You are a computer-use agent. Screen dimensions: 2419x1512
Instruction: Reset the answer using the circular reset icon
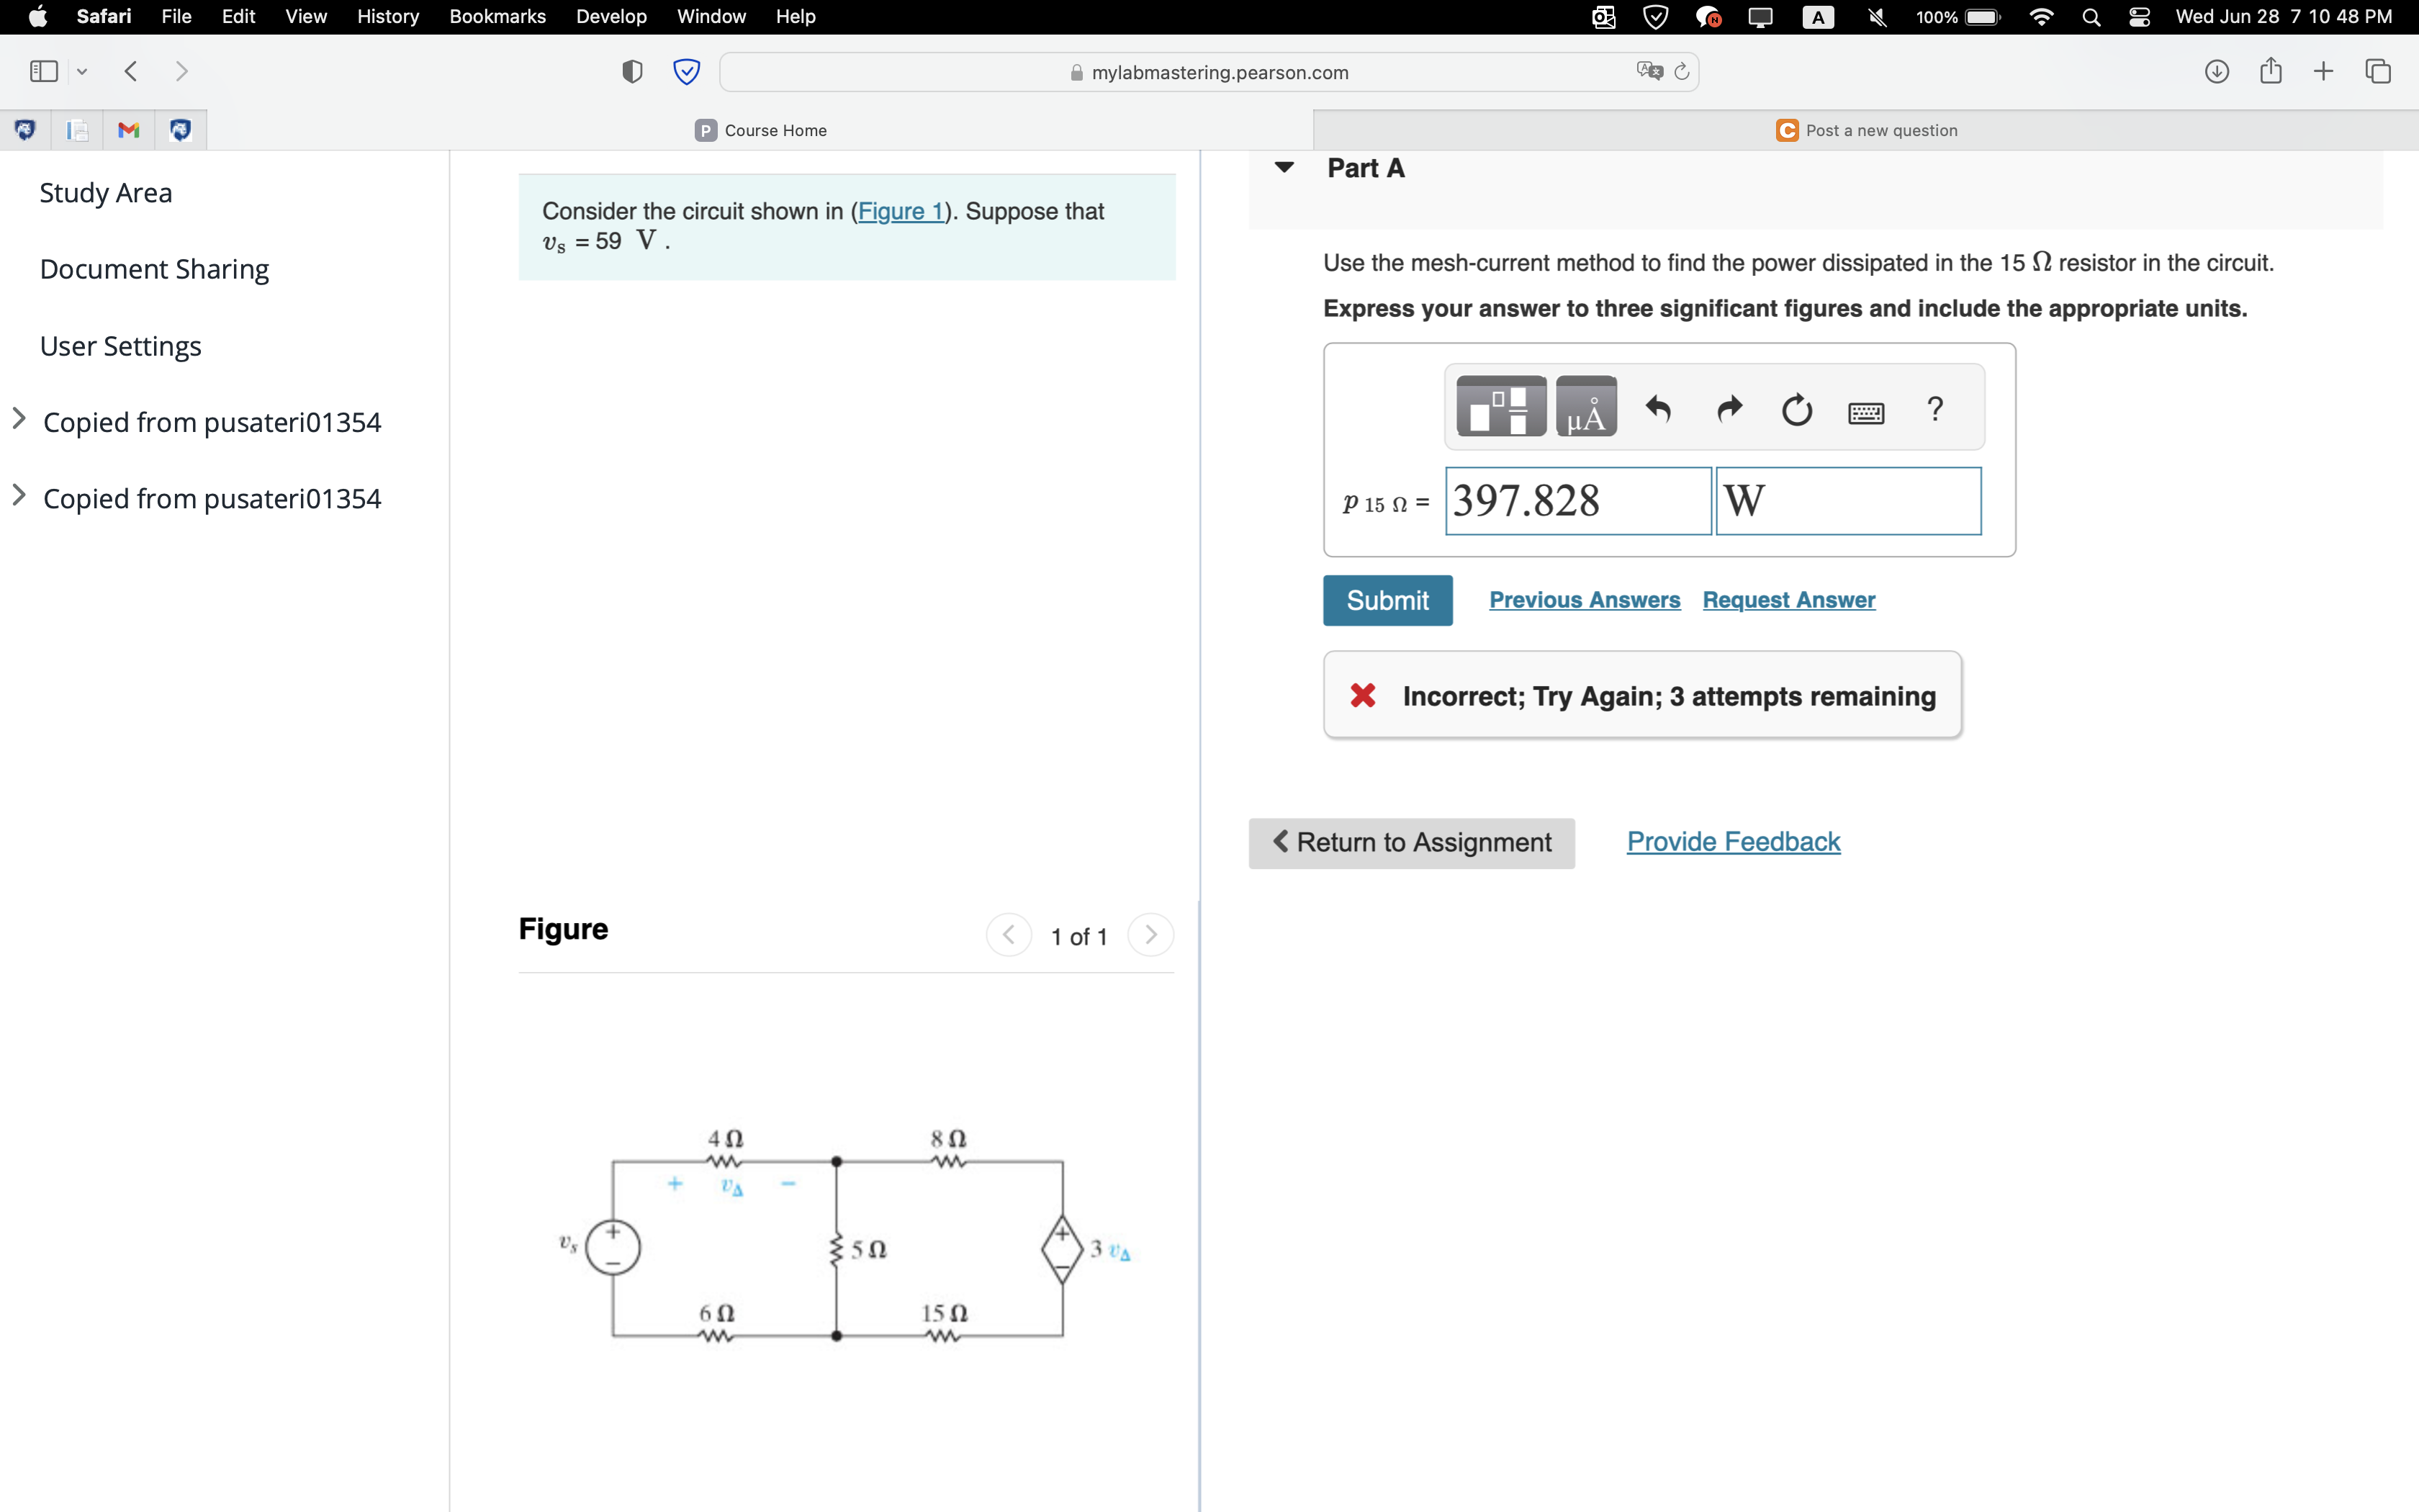click(1796, 409)
